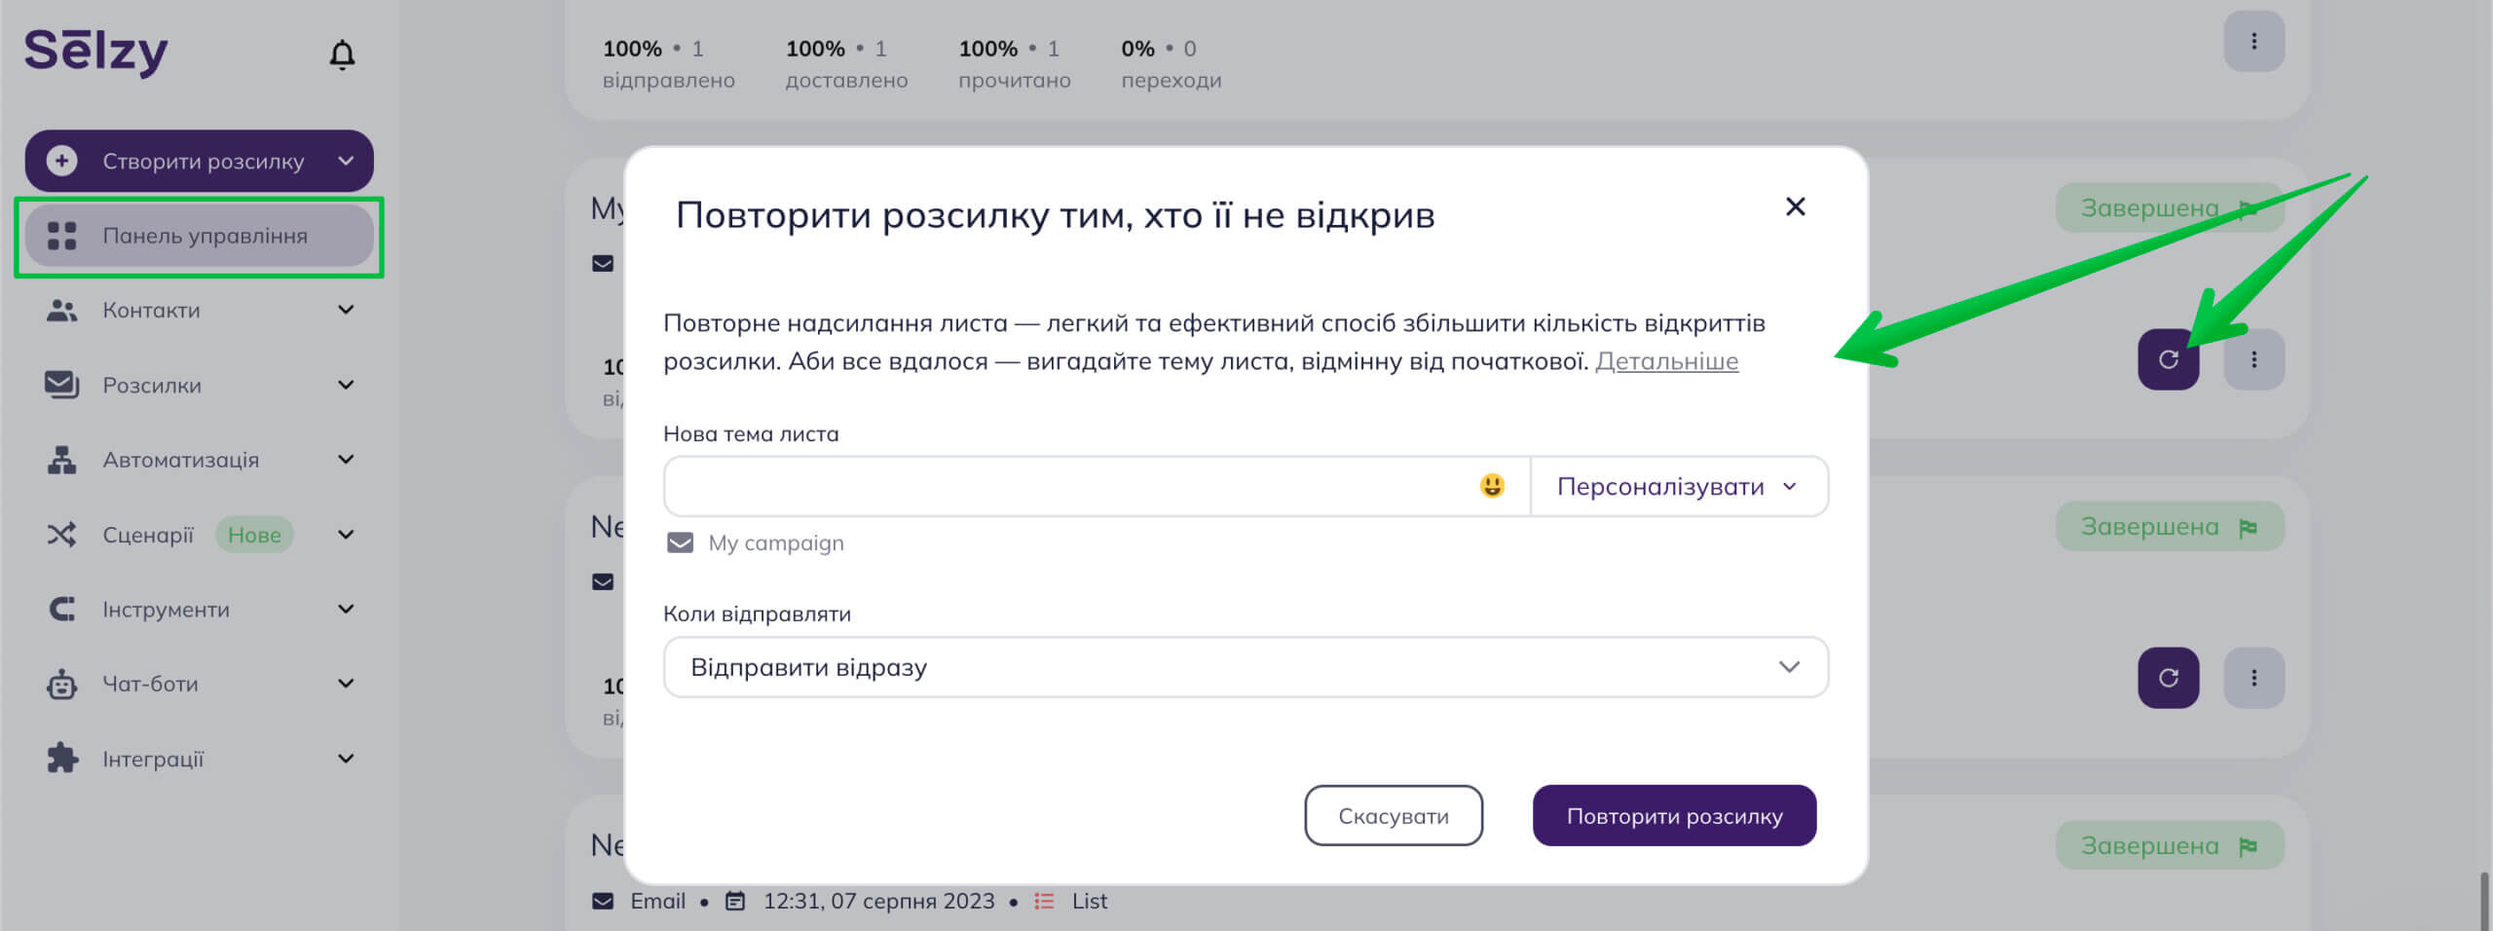This screenshot has width=2493, height=931.
Task: Click the My campaign subject text
Action: (775, 542)
